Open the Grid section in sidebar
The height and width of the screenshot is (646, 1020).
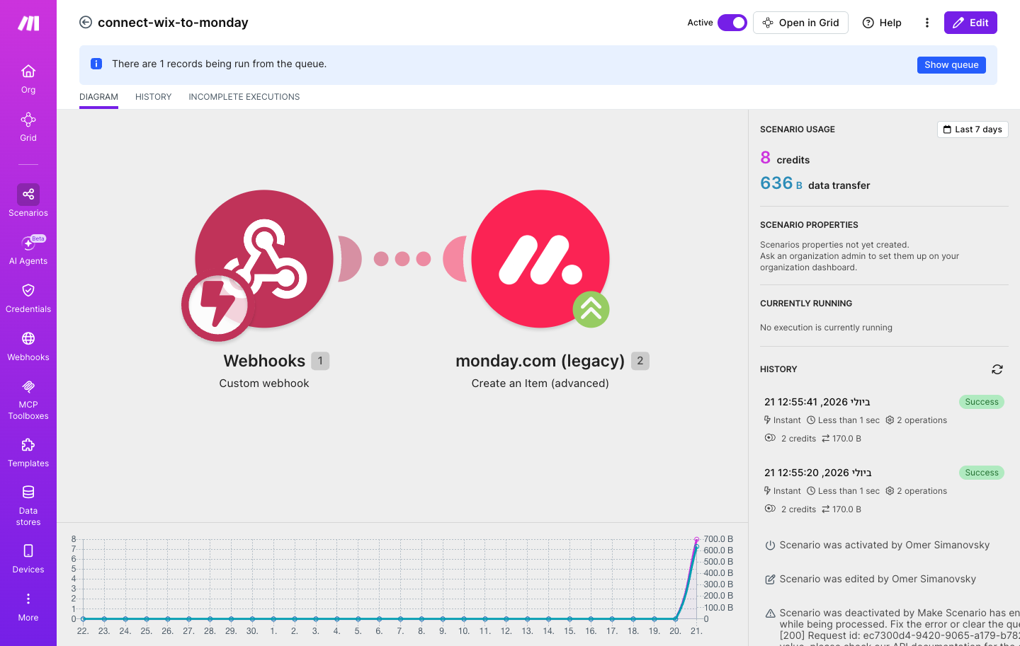pyautogui.click(x=28, y=127)
